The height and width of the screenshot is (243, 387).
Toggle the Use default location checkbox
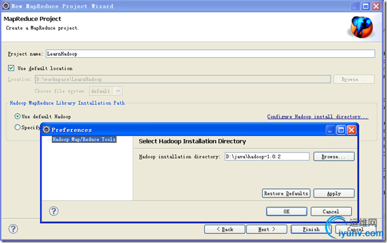click(11, 68)
